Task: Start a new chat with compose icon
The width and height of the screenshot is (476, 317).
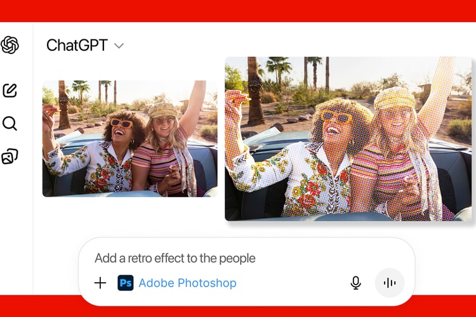Action: 10,91
